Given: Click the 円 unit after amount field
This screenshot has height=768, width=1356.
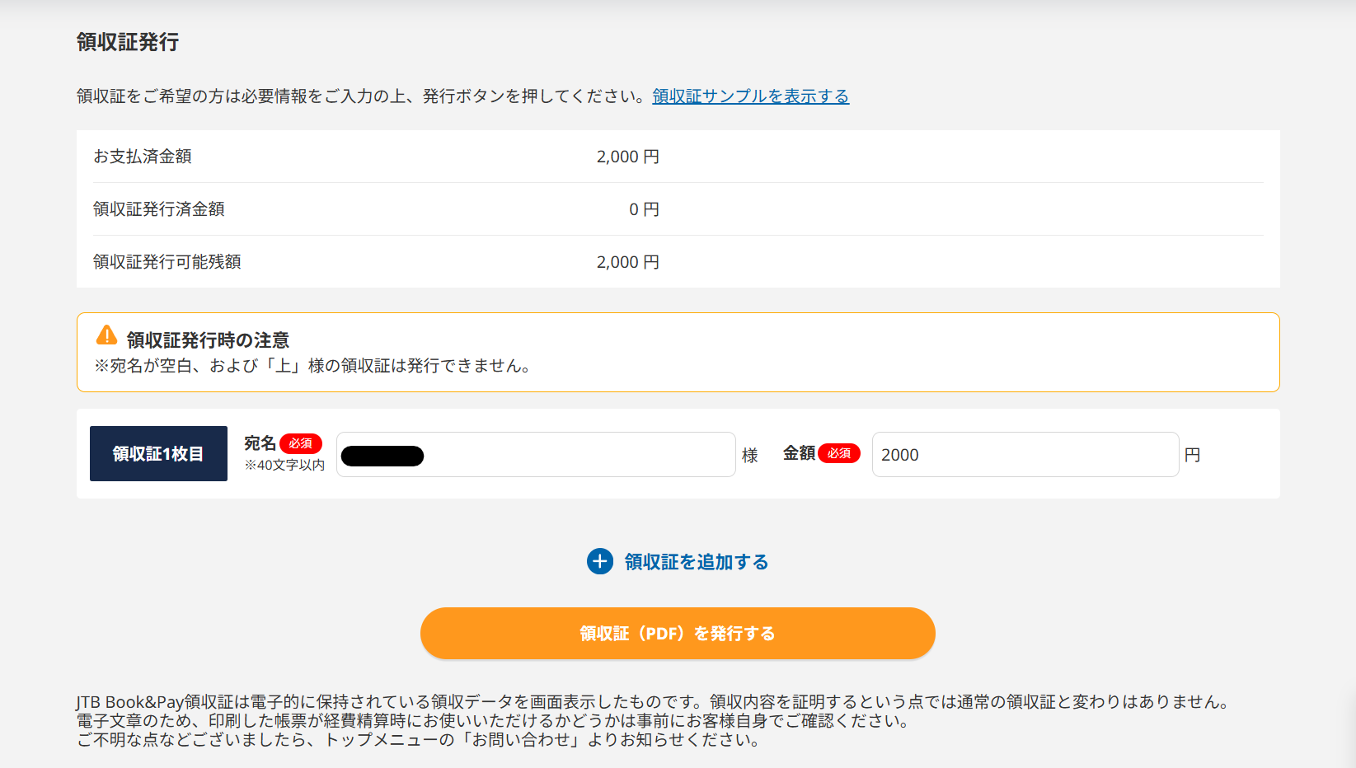Looking at the screenshot, I should [x=1192, y=455].
